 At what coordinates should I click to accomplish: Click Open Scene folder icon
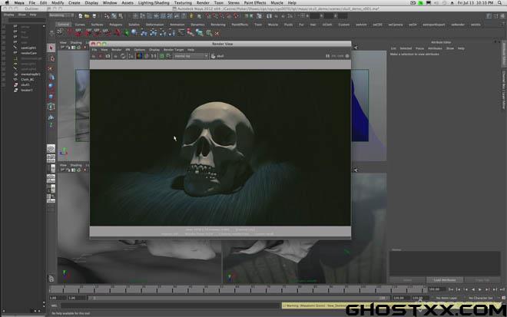coord(87,16)
